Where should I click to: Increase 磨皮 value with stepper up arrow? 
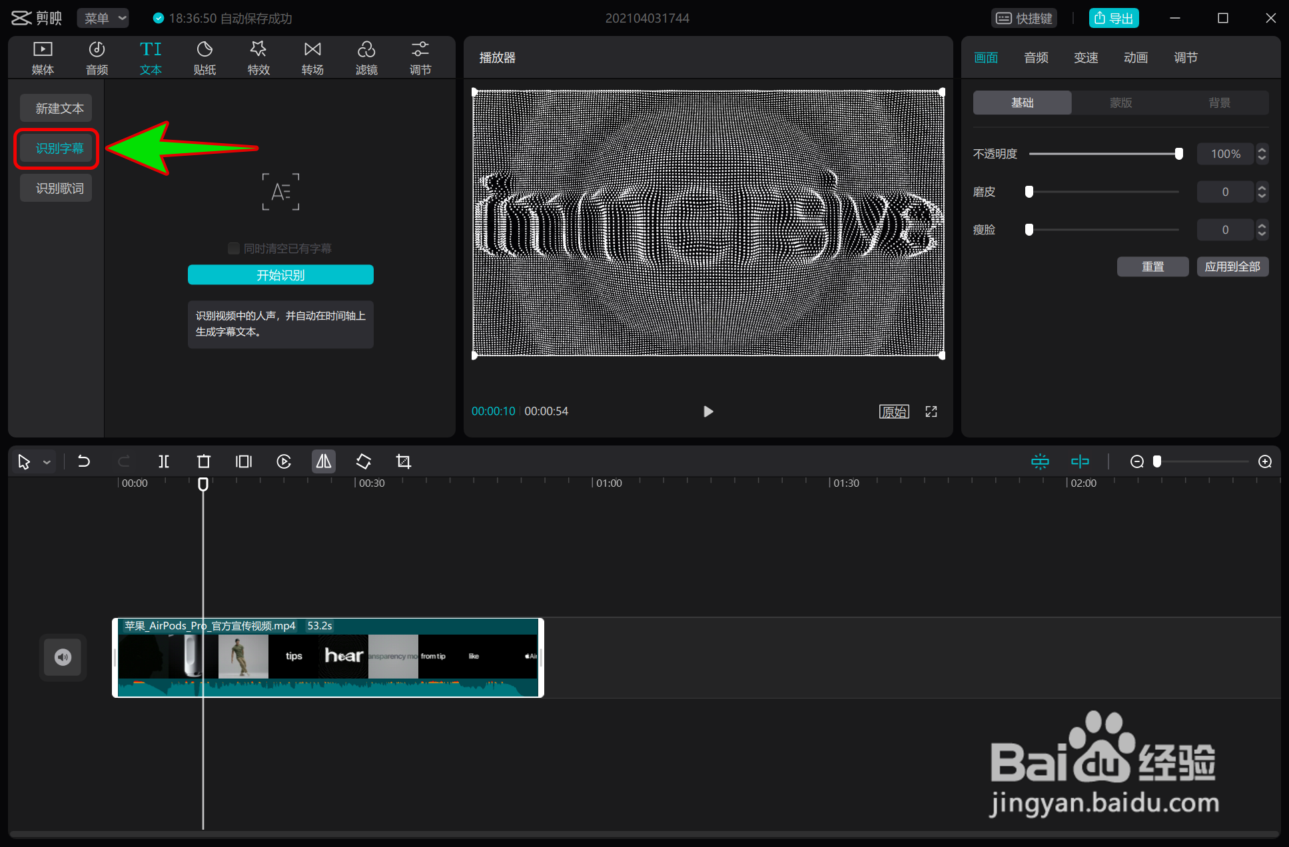coord(1262,187)
